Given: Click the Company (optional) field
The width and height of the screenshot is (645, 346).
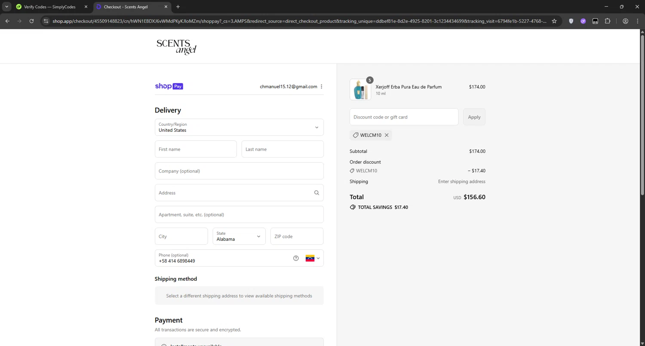Looking at the screenshot, I should 239,171.
